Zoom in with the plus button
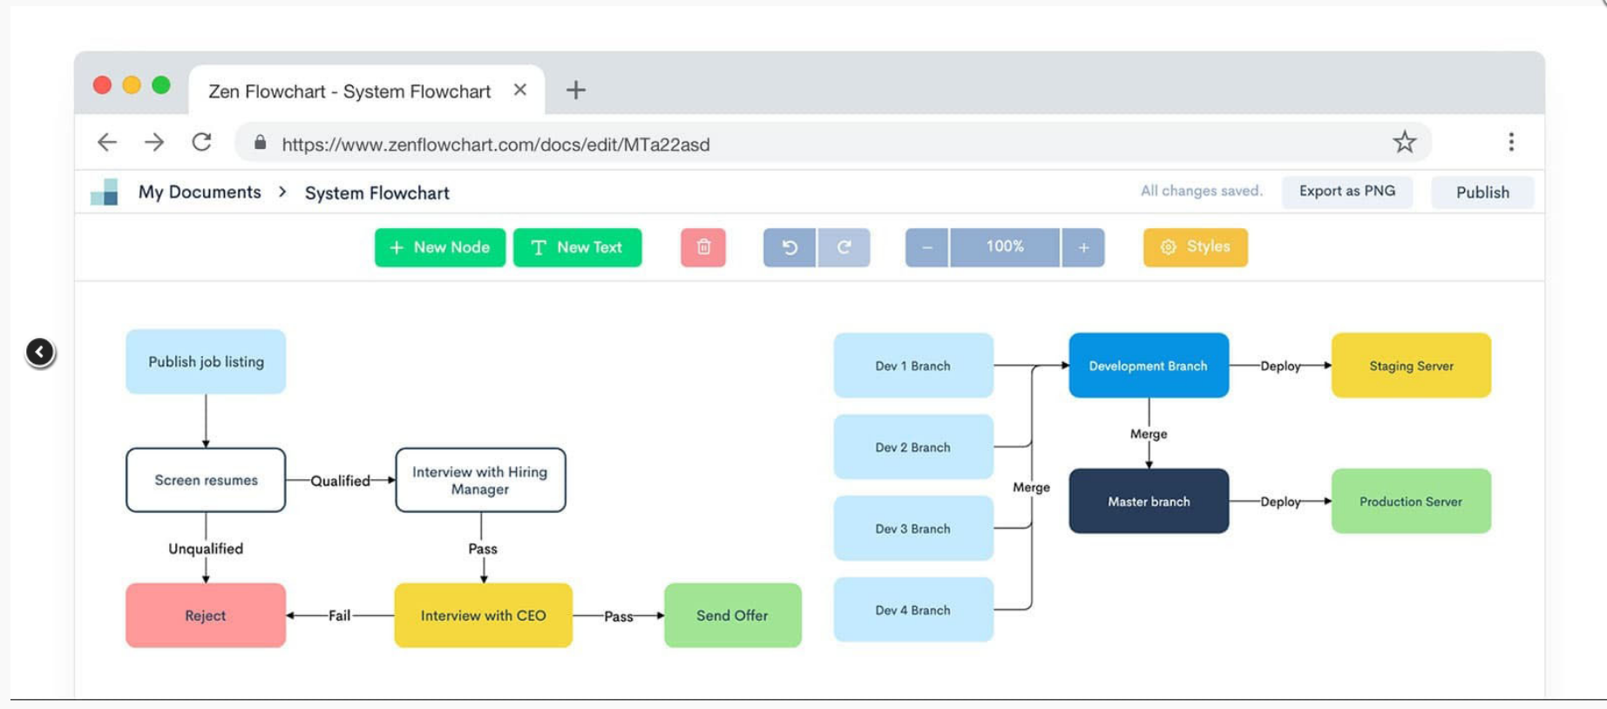 1083,247
